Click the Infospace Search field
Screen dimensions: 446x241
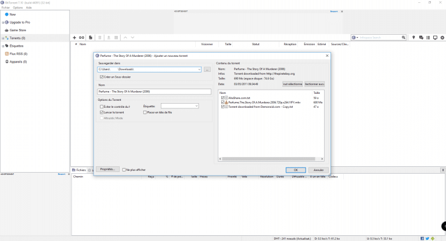click(x=380, y=38)
